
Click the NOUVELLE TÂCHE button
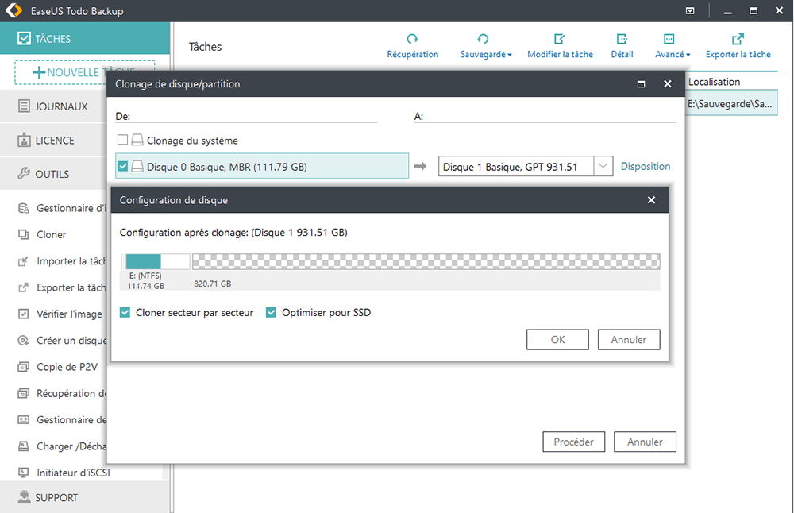click(x=85, y=72)
